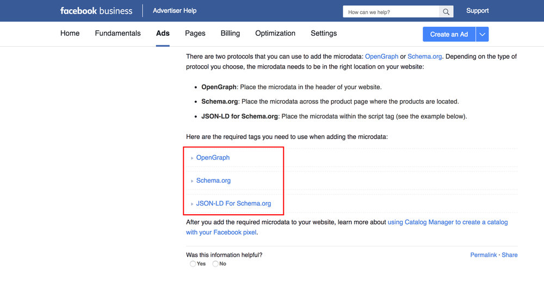Go to the Settings tab
This screenshot has width=544, height=285.
(x=324, y=33)
